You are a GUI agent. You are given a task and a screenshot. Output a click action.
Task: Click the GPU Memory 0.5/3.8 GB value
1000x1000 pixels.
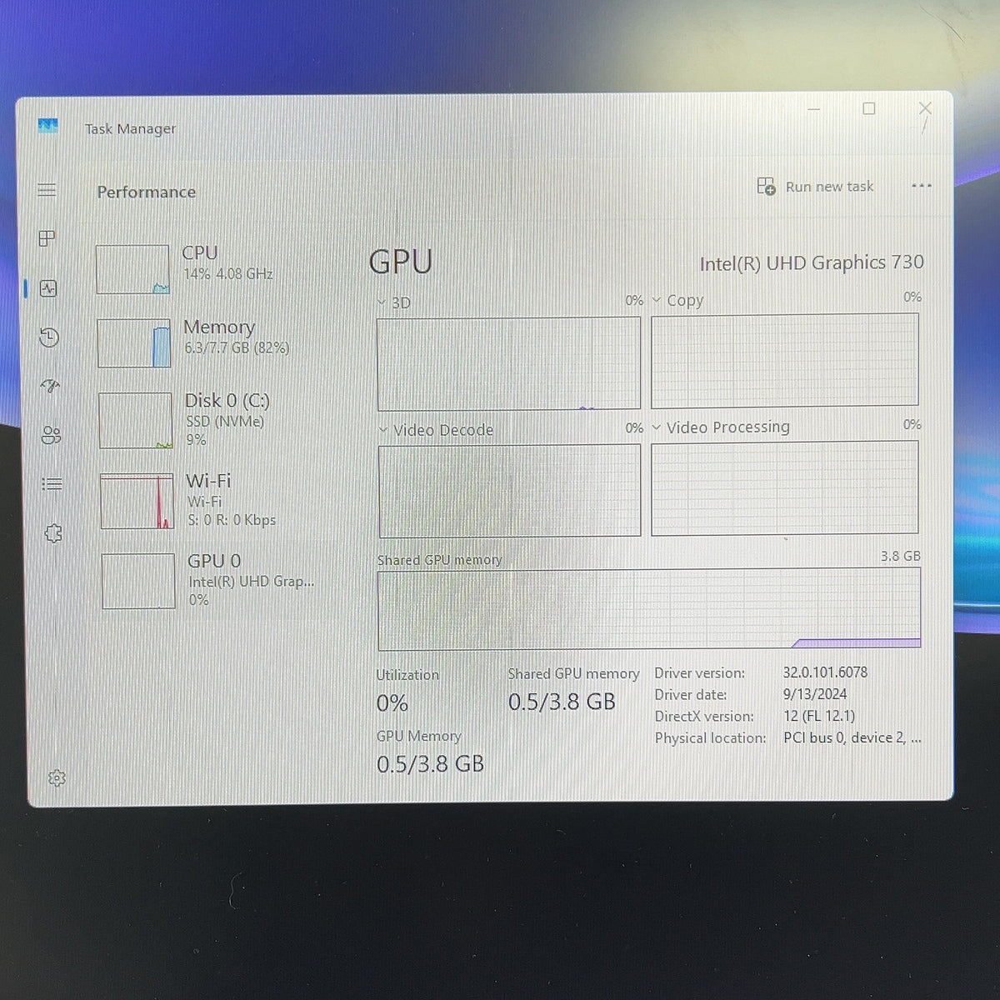point(430,764)
